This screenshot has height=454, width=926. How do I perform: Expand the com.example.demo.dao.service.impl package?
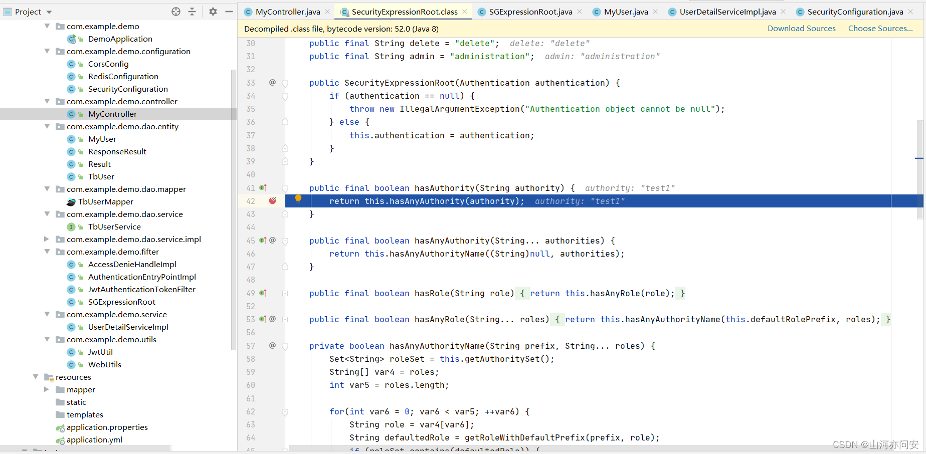[x=47, y=239]
